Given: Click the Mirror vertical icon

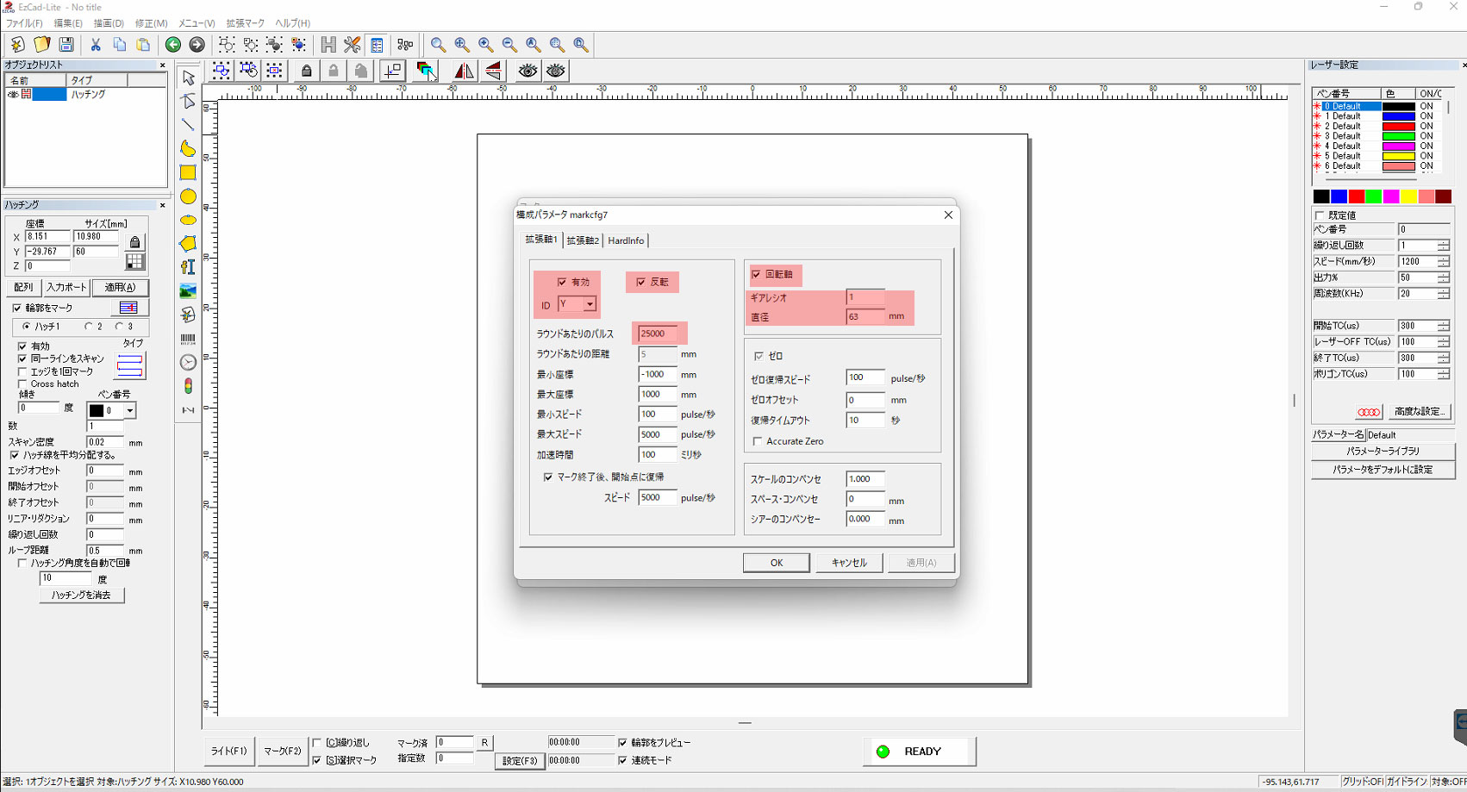Looking at the screenshot, I should [x=493, y=71].
